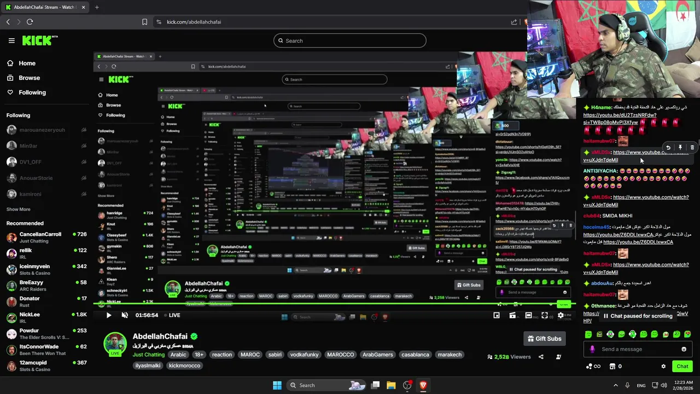This screenshot has width=700, height=394.
Task: Open the Windows Start menu
Action: click(277, 385)
